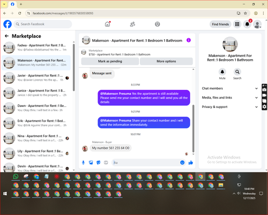Go back from Marketplace chats
Image resolution: width=268 pixels, height=215 pixels.
pos(6,36)
